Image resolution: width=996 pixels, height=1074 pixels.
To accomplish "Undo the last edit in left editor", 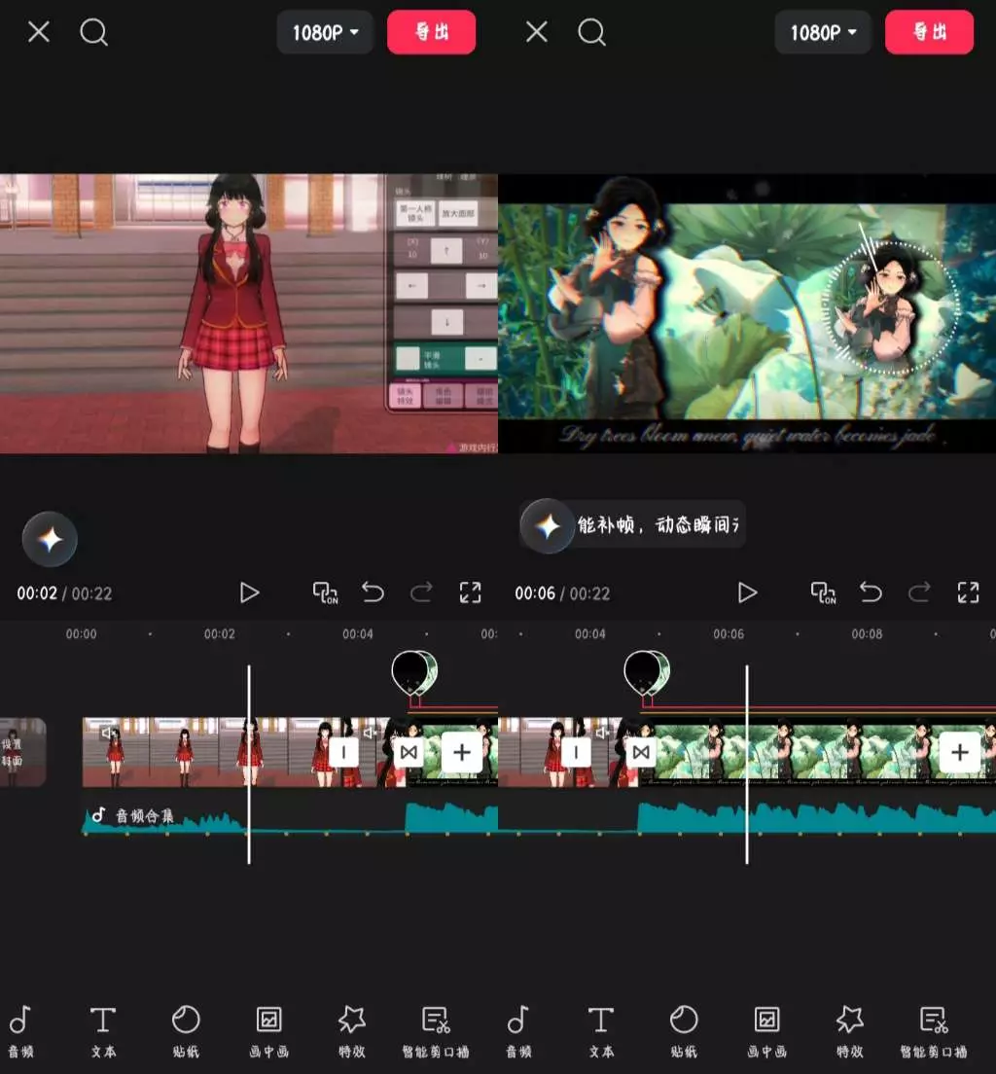I will click(373, 591).
